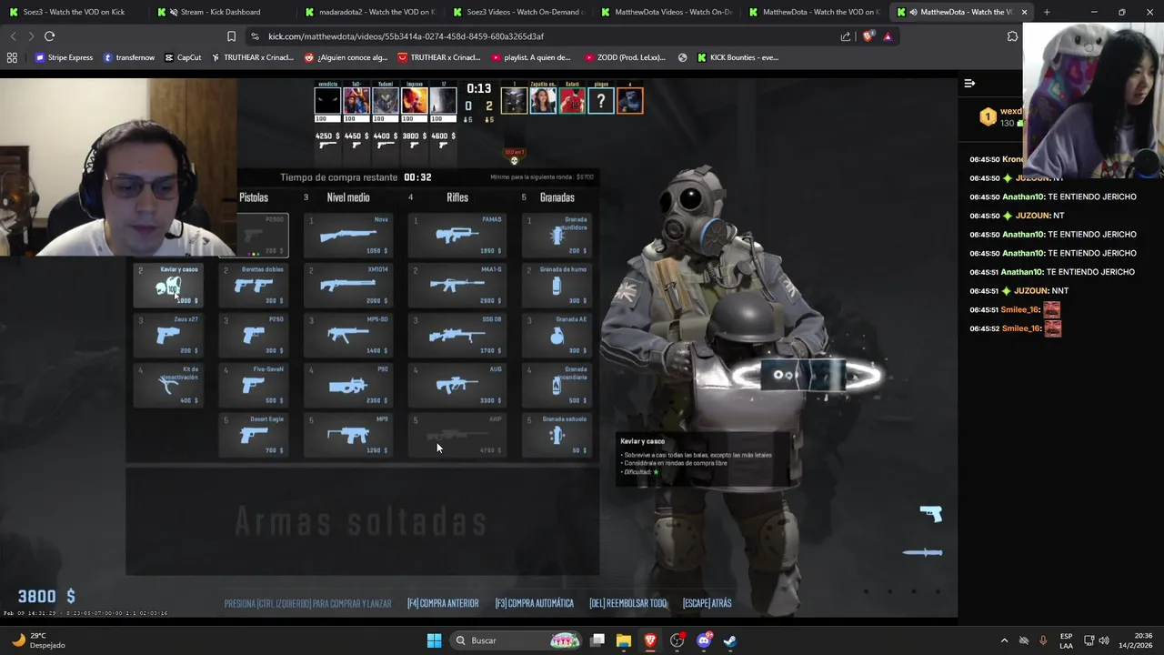Image resolution: width=1164 pixels, height=655 pixels.
Task: Share this page icon in address bar
Action: pos(846,36)
